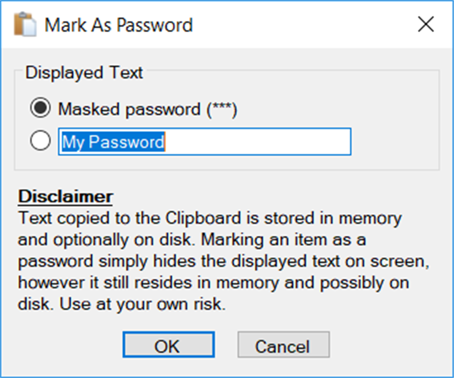Viewport: 454px width, 378px height.
Task: Click empty title bar area beside the title
Action: coord(299,25)
